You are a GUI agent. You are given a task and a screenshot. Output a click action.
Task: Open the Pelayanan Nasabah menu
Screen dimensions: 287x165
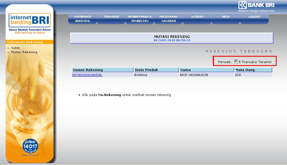(168, 19)
